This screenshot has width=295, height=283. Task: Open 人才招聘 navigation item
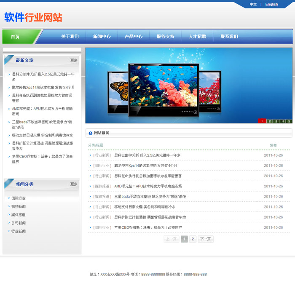click(197, 37)
